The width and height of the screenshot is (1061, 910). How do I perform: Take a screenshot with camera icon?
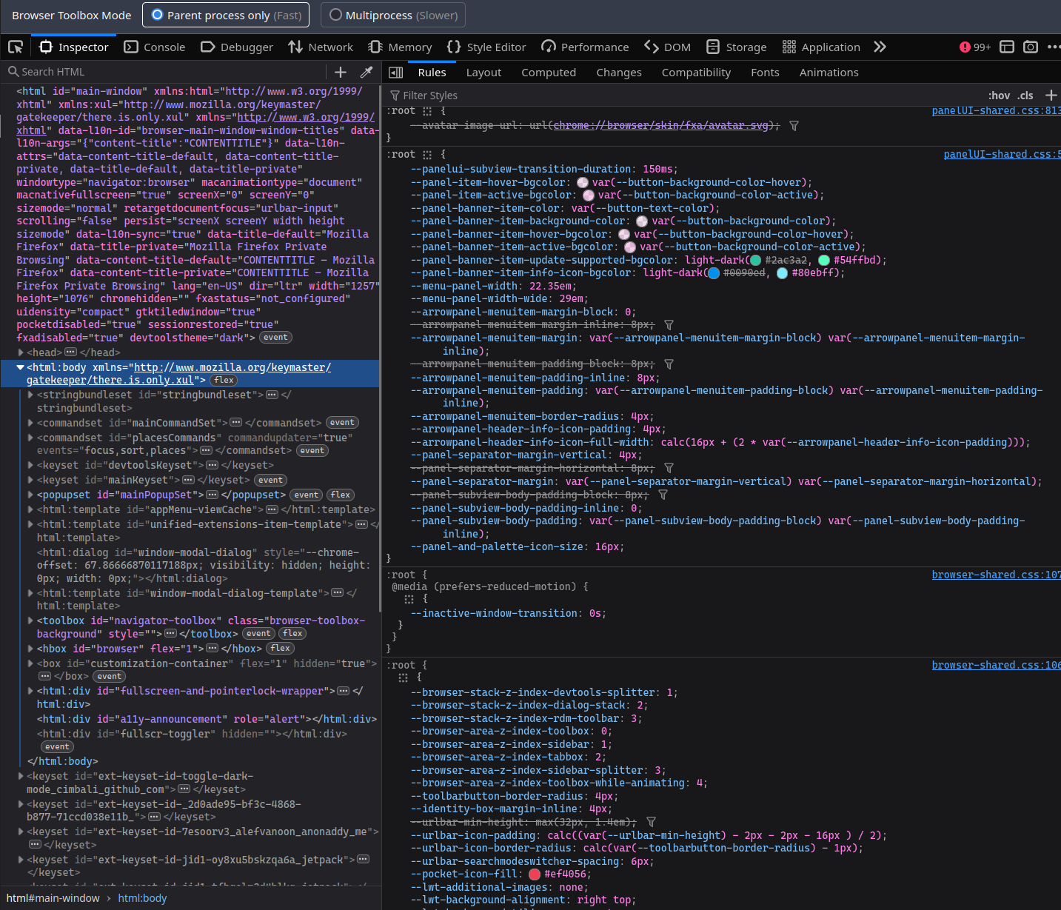tap(1030, 47)
